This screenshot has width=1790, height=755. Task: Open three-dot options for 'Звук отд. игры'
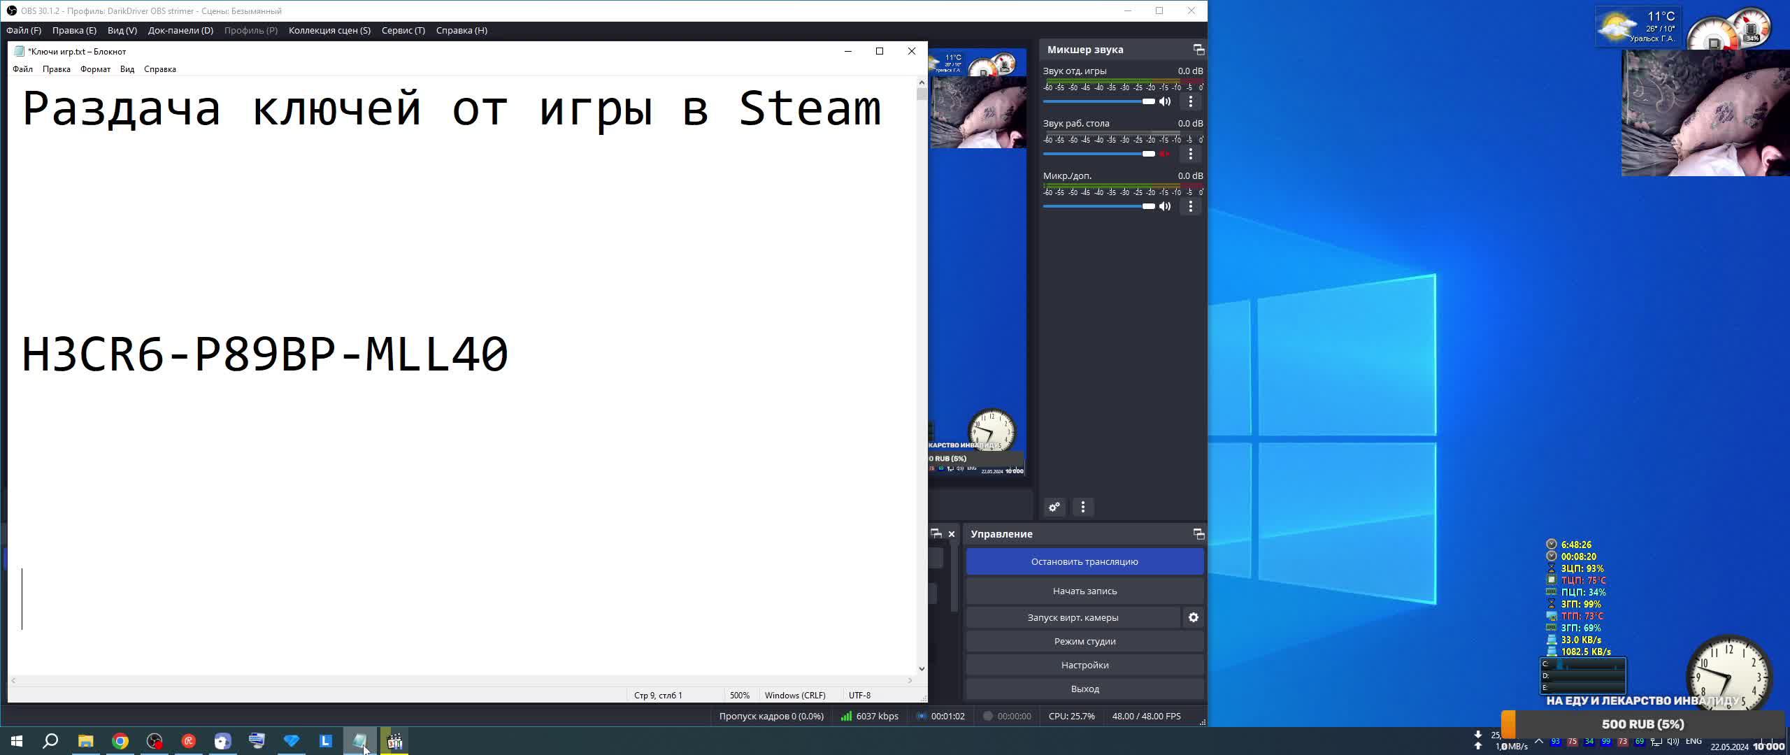pyautogui.click(x=1191, y=101)
